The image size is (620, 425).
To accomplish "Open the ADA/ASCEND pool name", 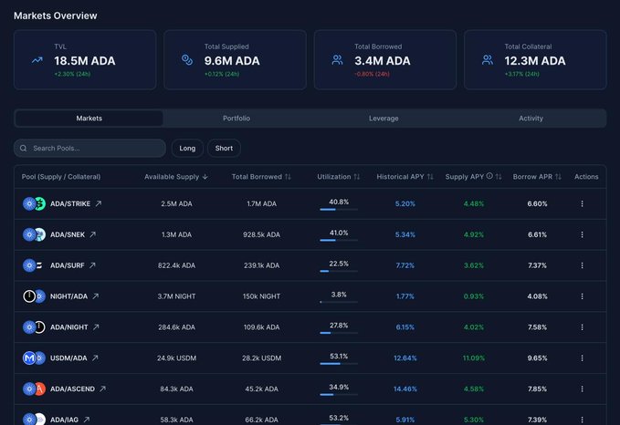I will (x=72, y=389).
